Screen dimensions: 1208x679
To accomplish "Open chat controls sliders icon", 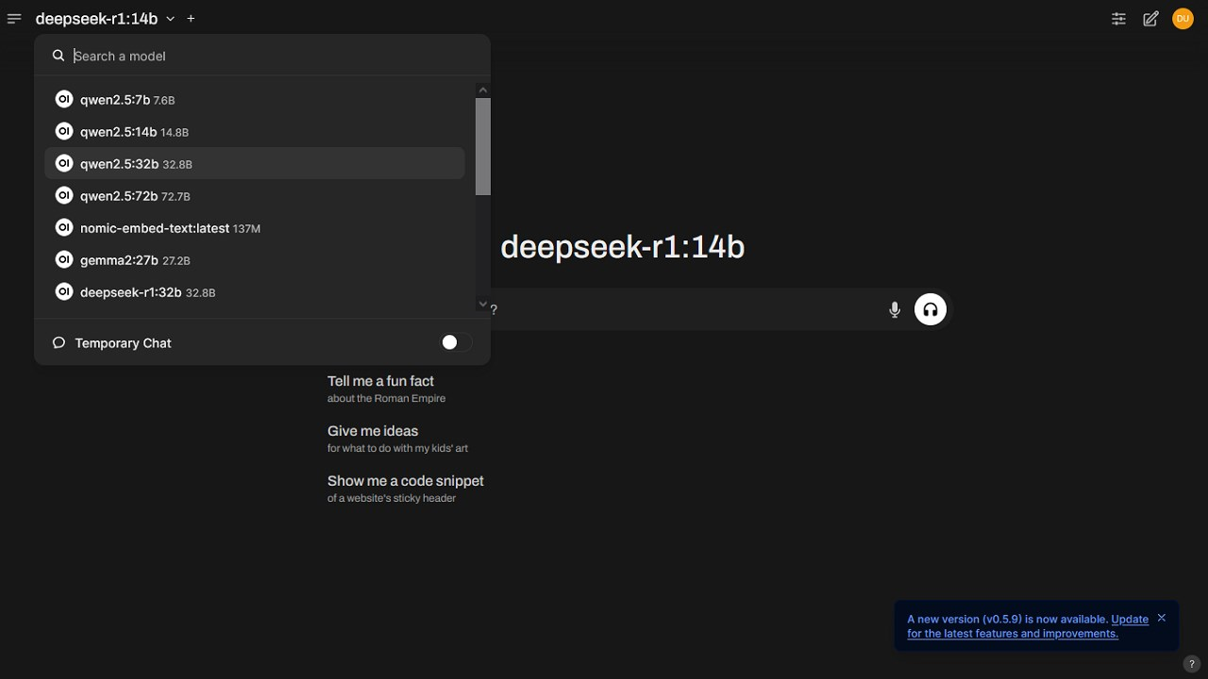I will [x=1118, y=19].
